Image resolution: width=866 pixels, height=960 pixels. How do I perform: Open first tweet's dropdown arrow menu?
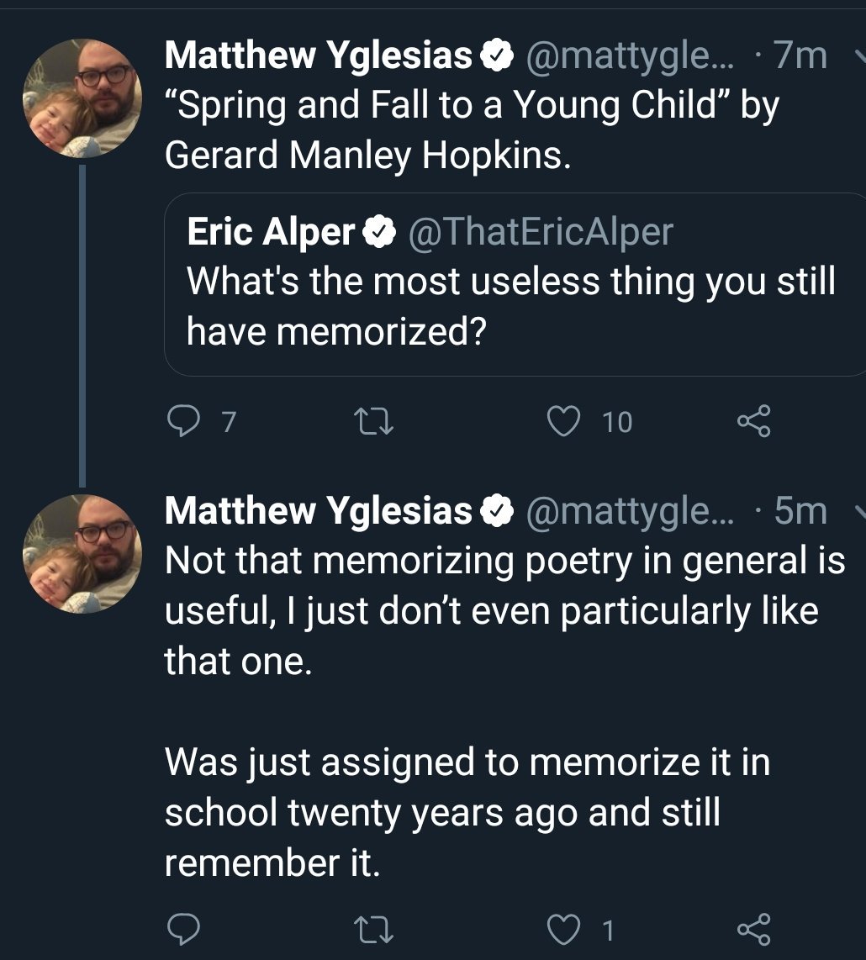coord(859,57)
